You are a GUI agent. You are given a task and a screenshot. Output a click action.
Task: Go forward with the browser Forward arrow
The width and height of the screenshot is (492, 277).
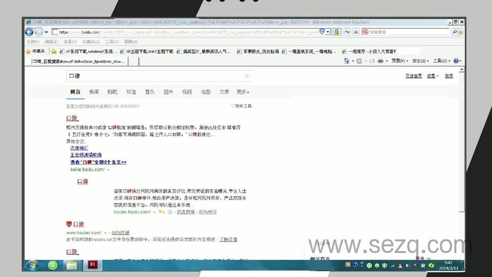39,32
